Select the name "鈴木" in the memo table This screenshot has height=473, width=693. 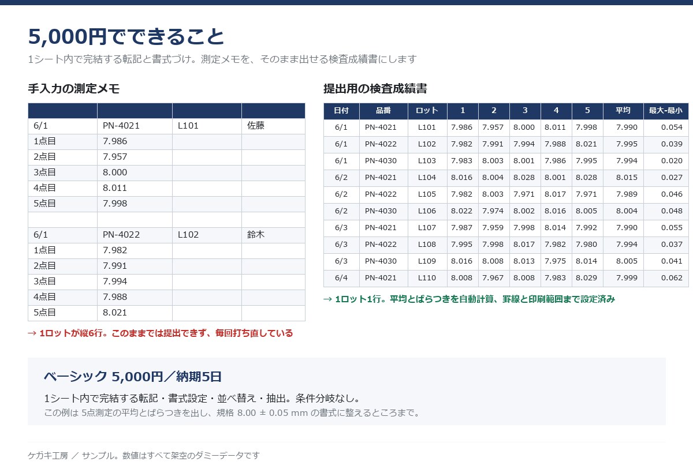pyautogui.click(x=256, y=235)
